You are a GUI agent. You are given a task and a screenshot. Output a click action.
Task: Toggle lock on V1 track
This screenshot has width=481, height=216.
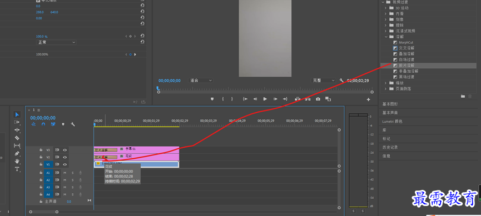41,164
